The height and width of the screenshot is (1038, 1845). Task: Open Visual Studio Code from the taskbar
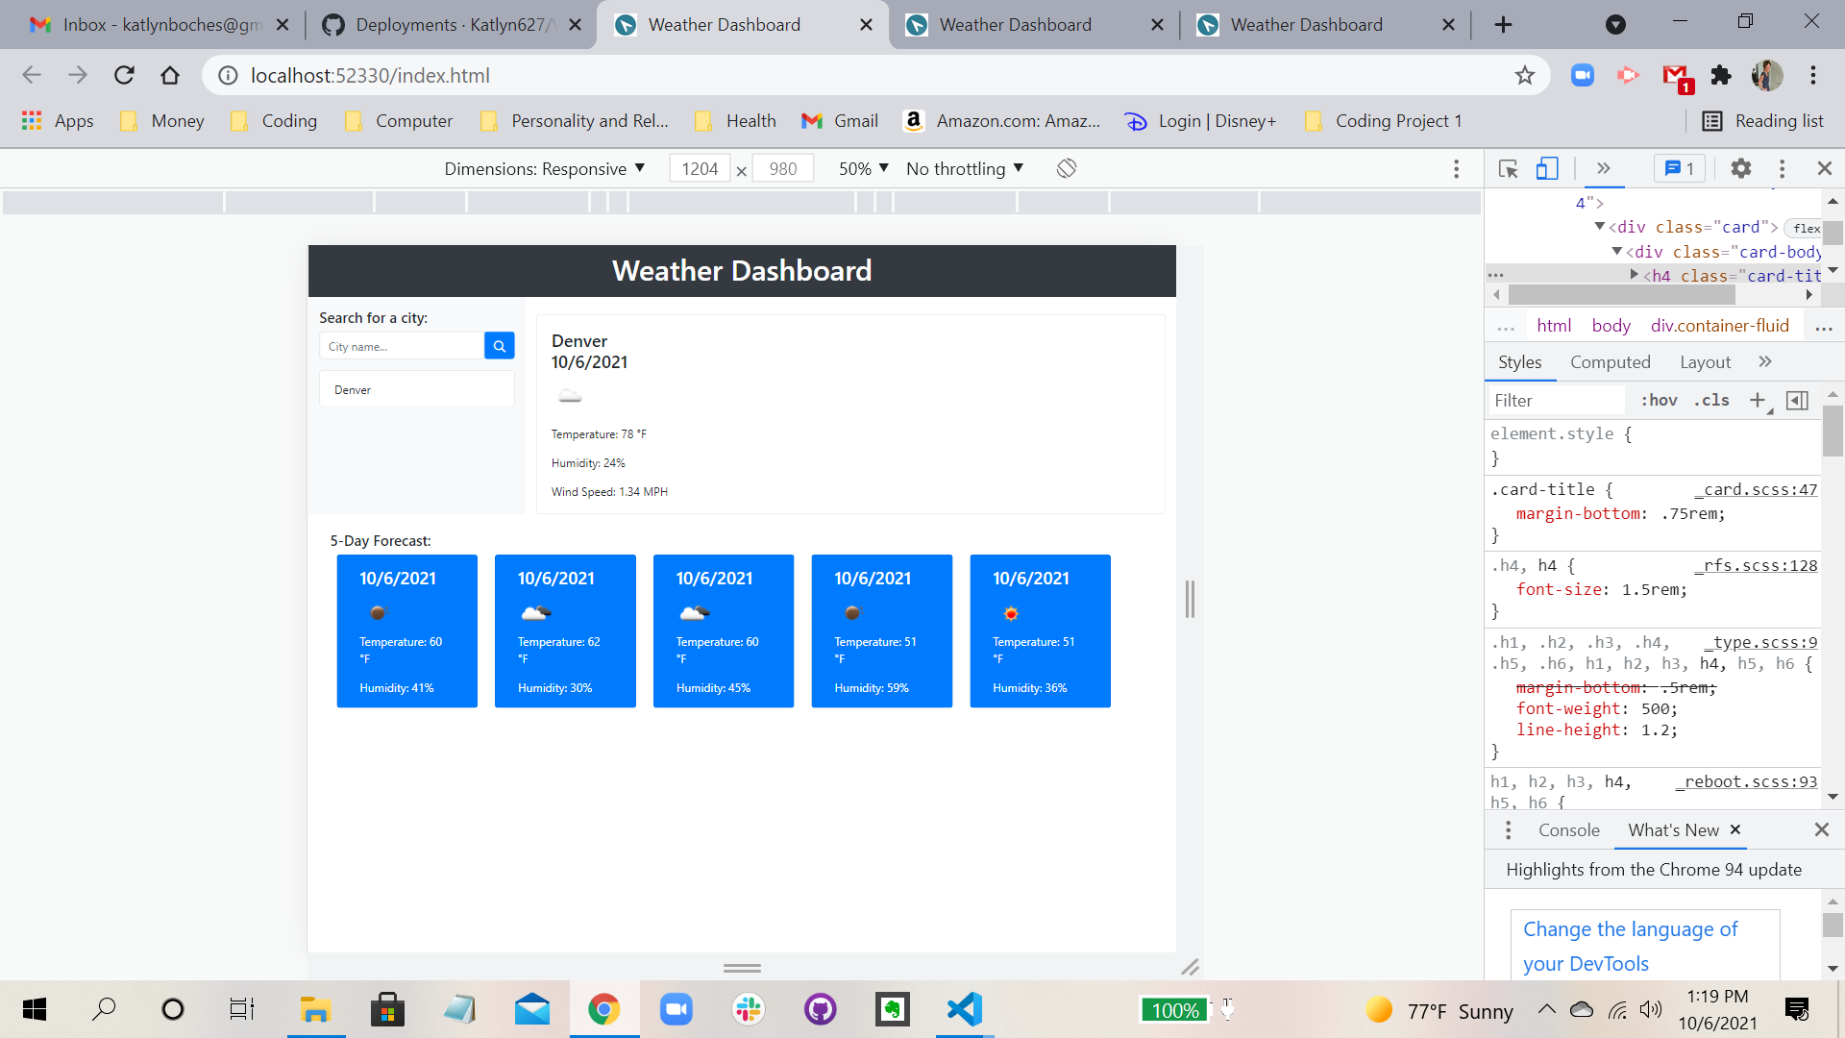pos(964,1009)
